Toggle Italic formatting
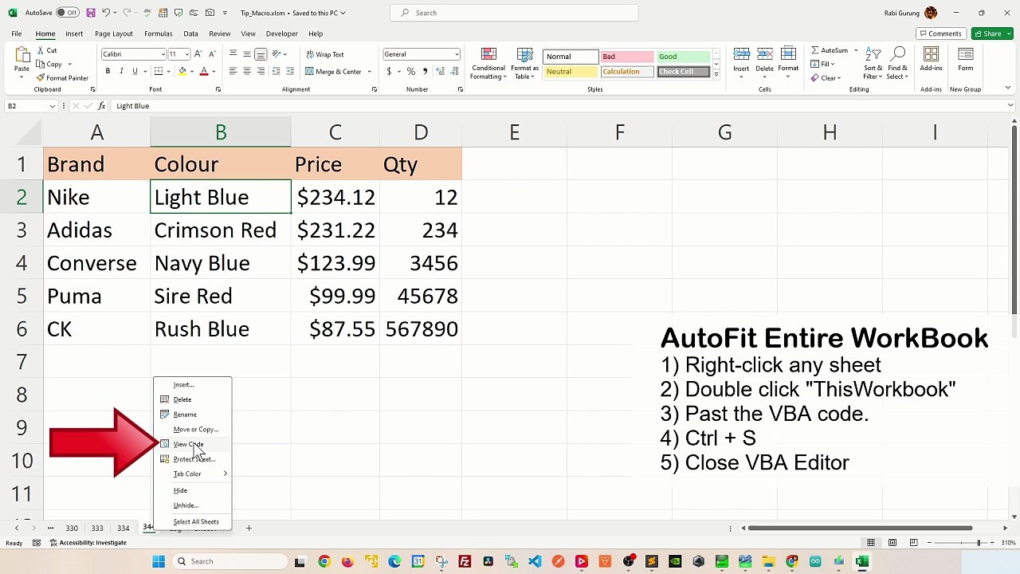Viewport: 1020px width, 574px height. 121,71
